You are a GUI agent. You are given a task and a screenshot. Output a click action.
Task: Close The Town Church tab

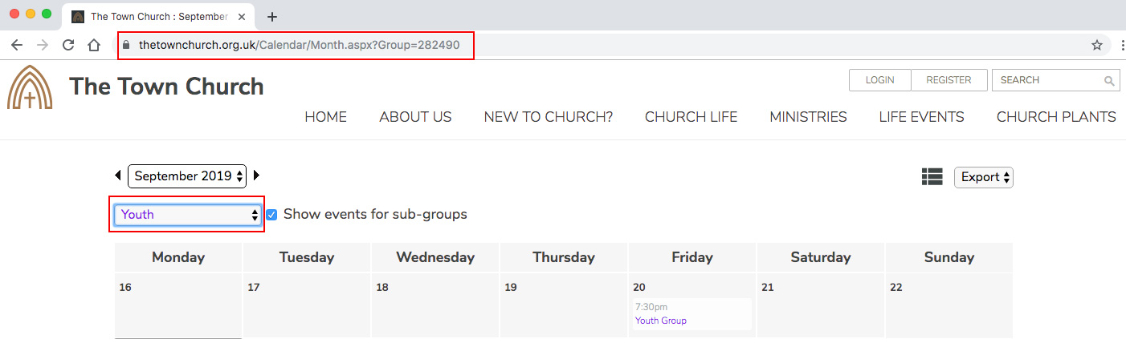(x=242, y=17)
